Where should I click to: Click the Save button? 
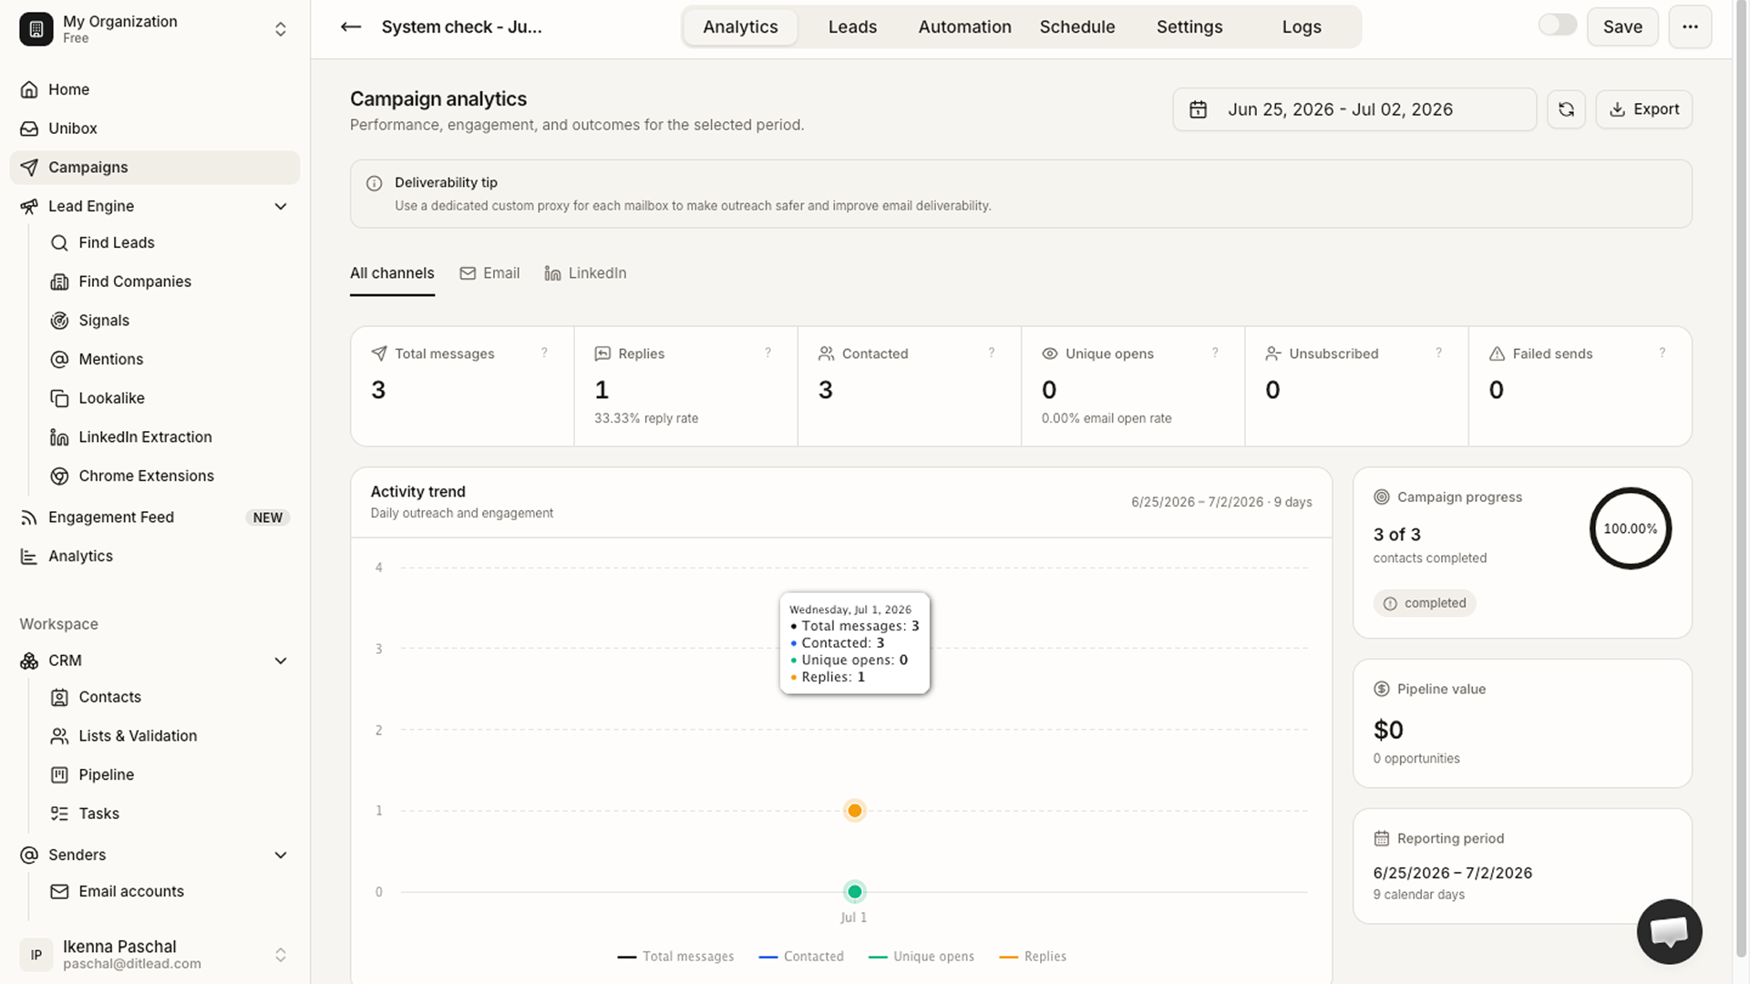coord(1622,27)
